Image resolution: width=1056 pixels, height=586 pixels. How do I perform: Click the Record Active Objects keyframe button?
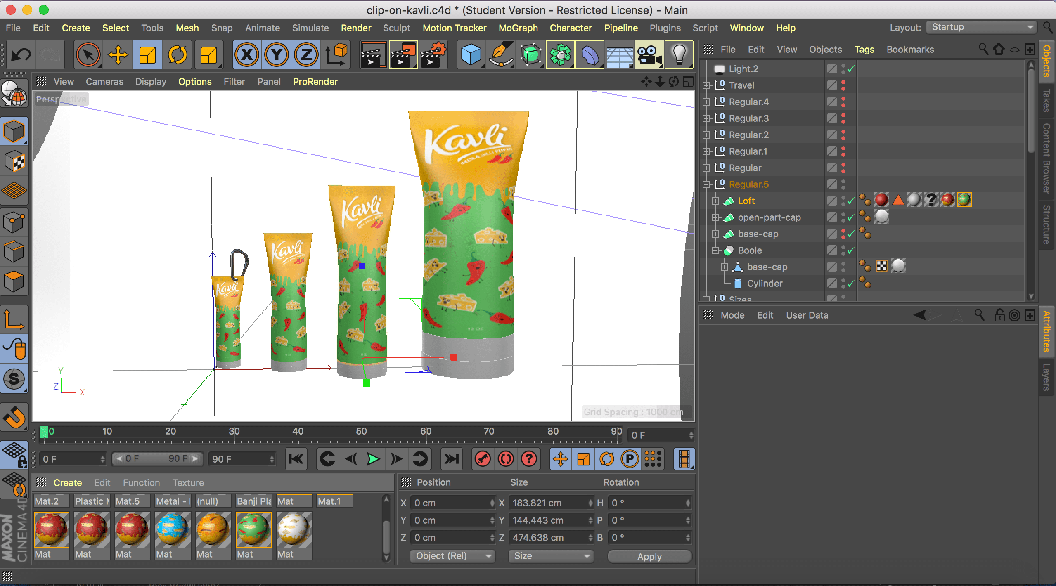click(483, 459)
